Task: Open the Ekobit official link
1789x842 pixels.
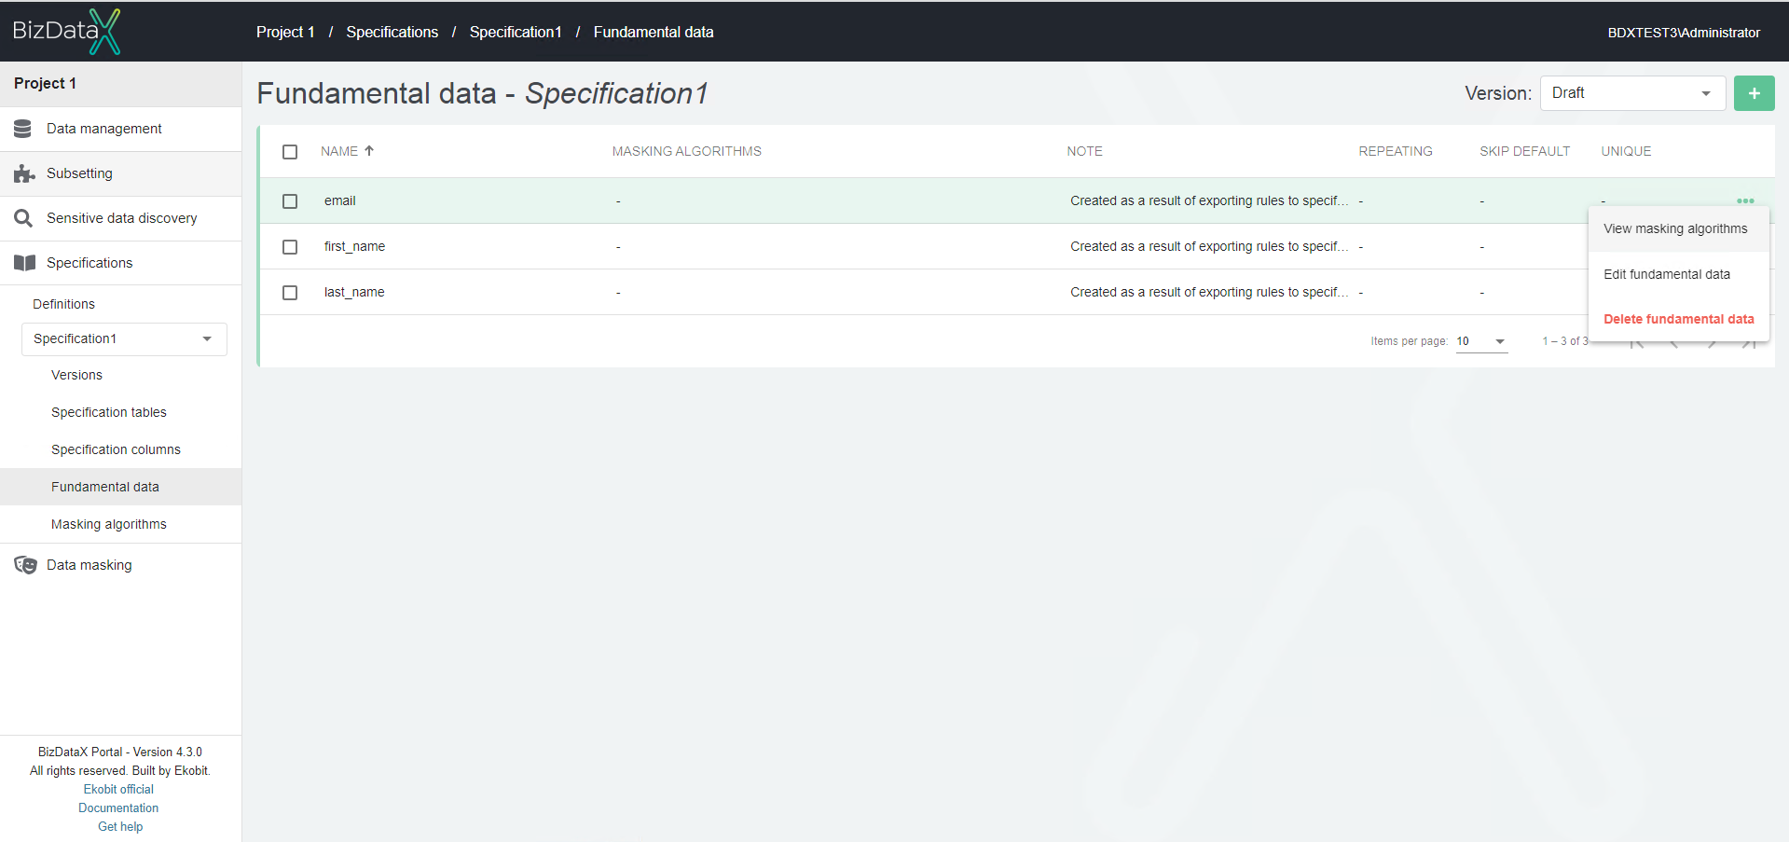Action: [x=118, y=789]
